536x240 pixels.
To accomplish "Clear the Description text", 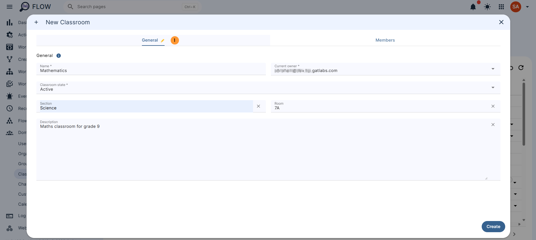I will (493, 125).
